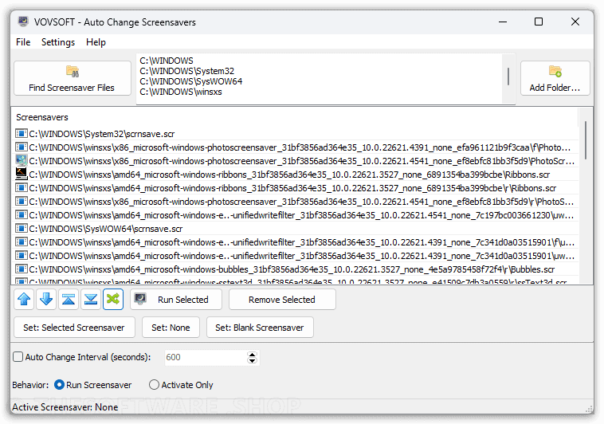
Task: Open the File menu
Action: [x=23, y=42]
